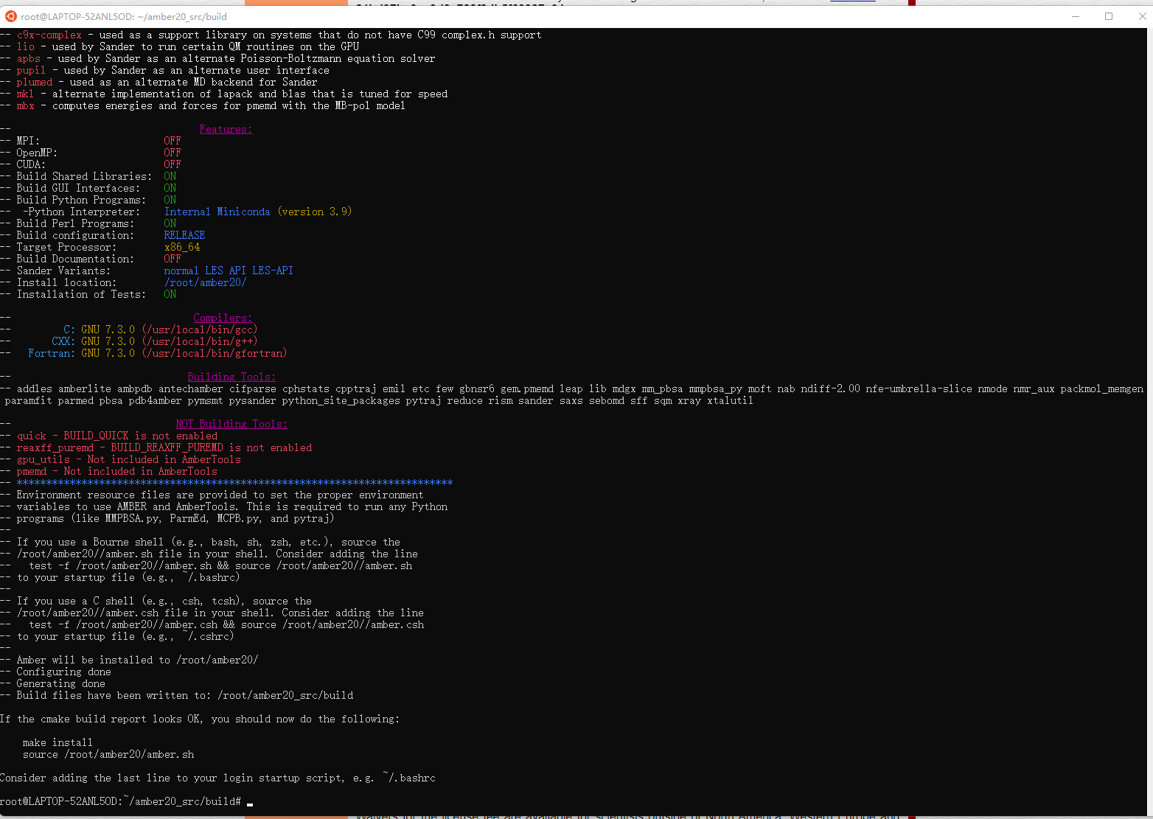This screenshot has width=1153, height=819.
Task: Click the red 'mbx' library name
Action: pos(26,105)
